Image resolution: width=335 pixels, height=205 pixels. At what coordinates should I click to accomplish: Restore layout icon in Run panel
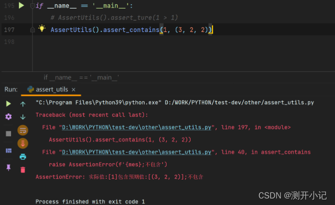pyautogui.click(x=8, y=151)
